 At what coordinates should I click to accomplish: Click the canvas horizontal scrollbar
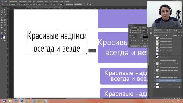coord(85,98)
